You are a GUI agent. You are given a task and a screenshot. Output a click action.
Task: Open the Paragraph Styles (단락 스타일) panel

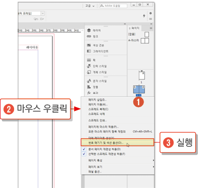[97, 66]
